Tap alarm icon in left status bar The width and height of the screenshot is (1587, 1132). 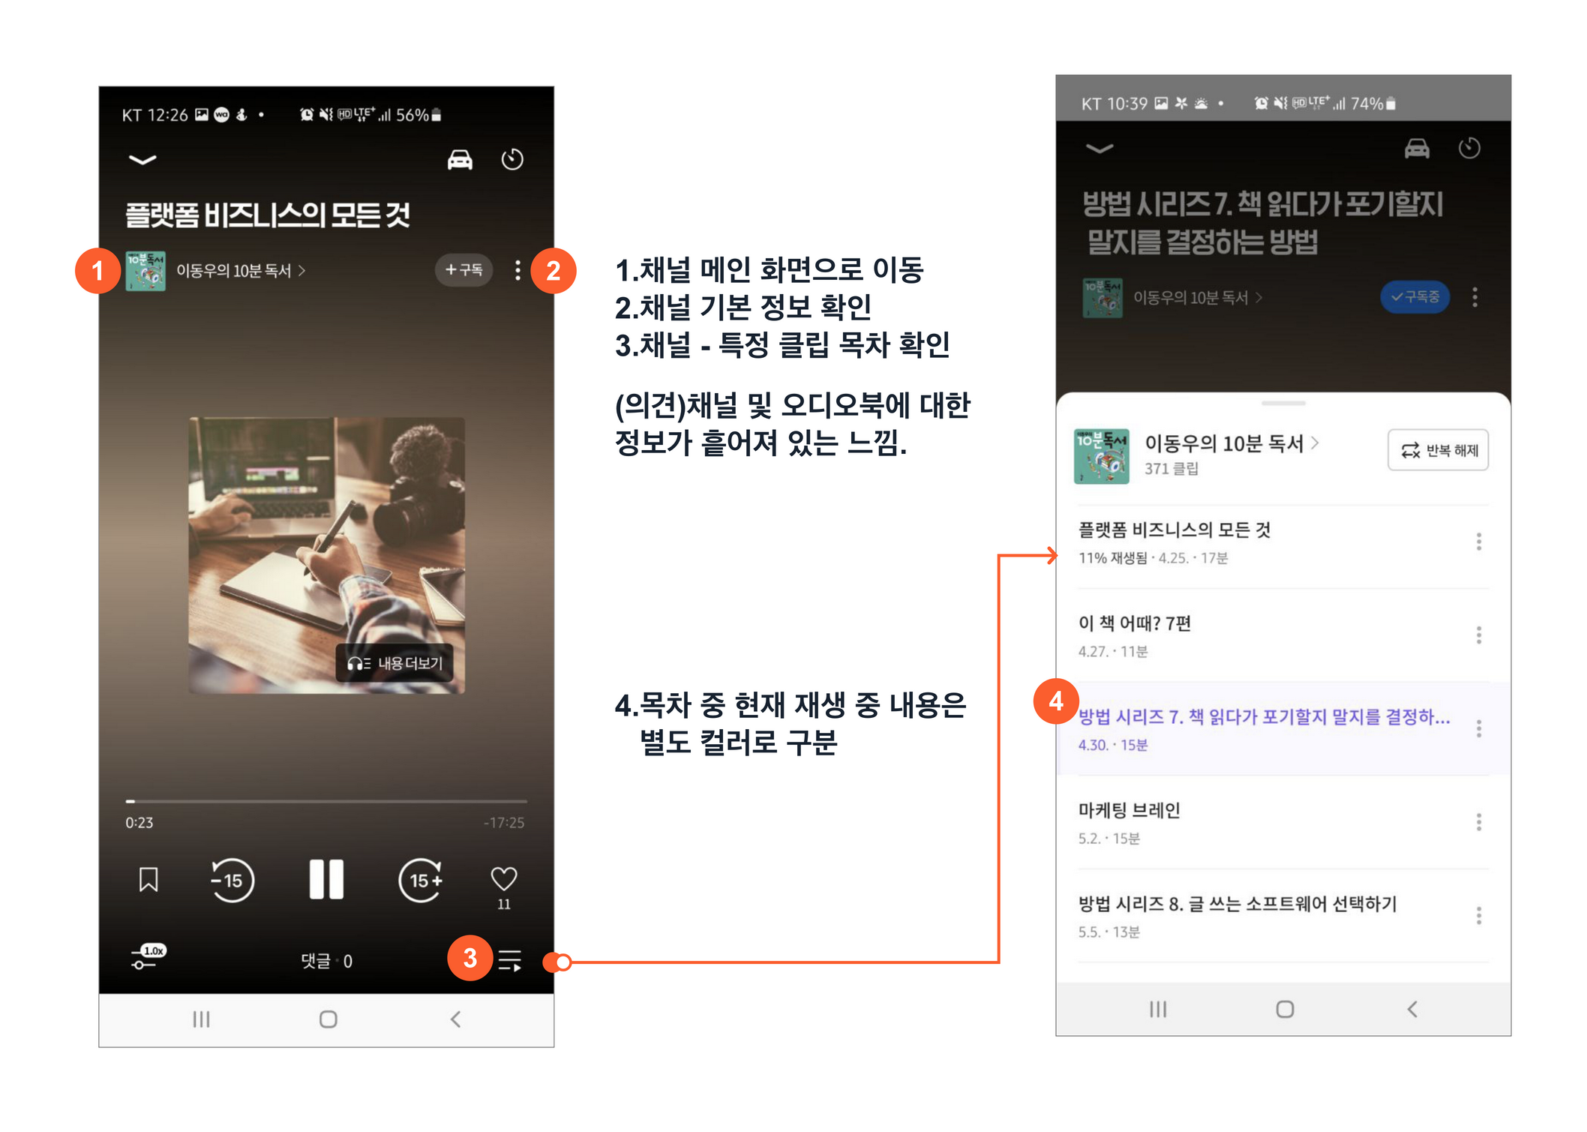pos(307,115)
